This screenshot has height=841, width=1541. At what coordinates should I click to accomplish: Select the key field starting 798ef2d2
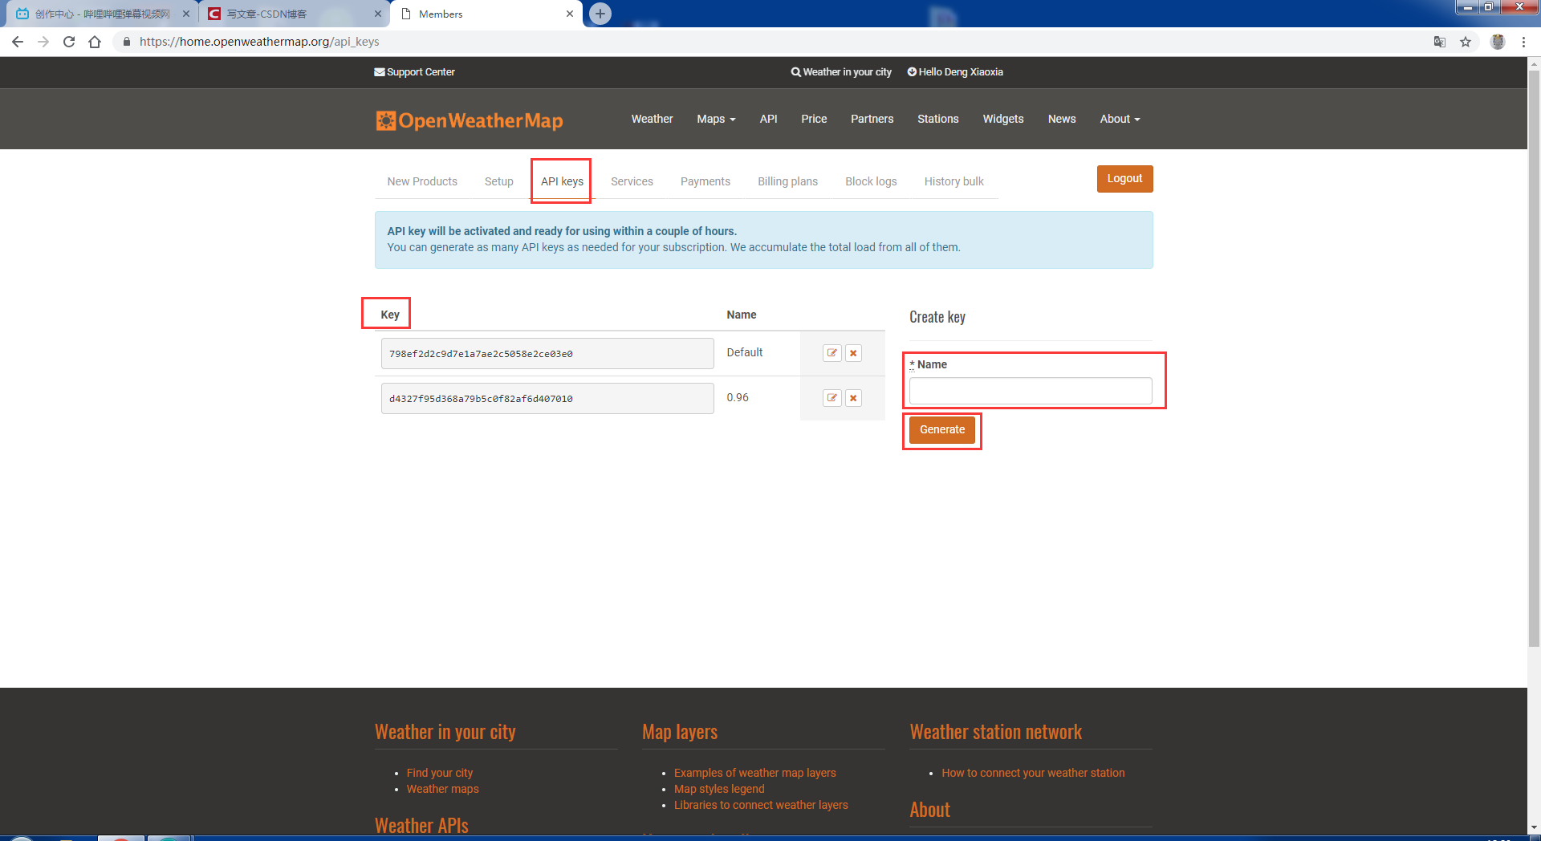pos(547,353)
